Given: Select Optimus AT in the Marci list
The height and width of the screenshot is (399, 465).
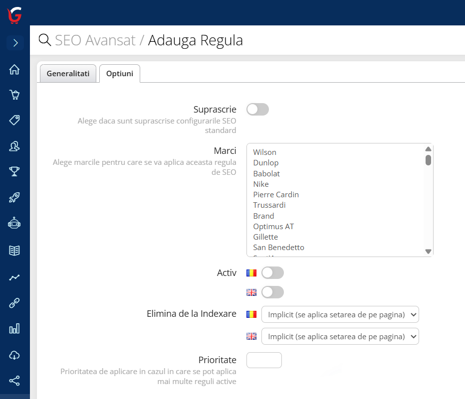Looking at the screenshot, I should click(x=273, y=227).
